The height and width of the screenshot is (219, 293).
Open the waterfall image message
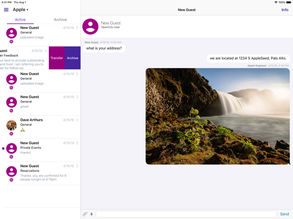(218, 116)
